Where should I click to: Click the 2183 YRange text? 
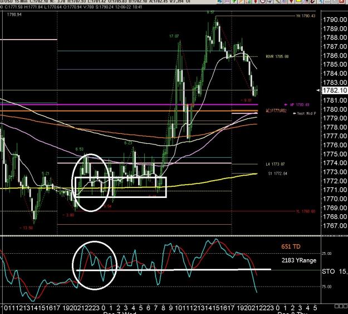coord(299,260)
